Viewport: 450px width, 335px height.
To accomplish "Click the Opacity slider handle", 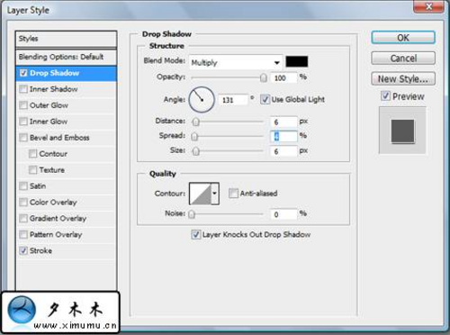I will [264, 77].
